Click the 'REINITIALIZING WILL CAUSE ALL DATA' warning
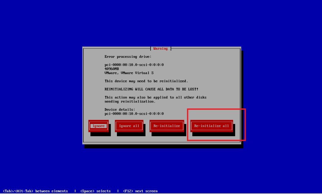This screenshot has height=194, width=322. tap(151, 89)
